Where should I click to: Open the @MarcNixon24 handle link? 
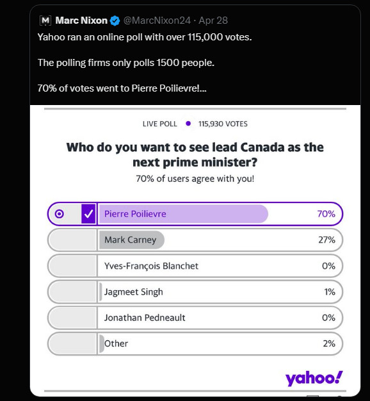(x=157, y=20)
